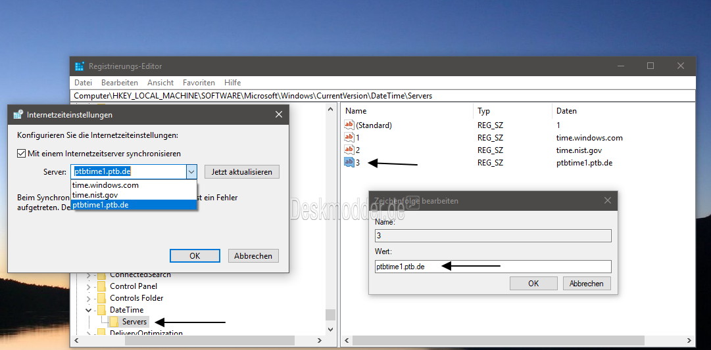711x350 pixels.
Task: Click the time.windows.com data cell
Action: pyautogui.click(x=589, y=138)
